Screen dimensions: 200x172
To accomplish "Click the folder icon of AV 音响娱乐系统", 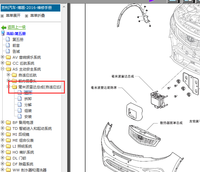I will tap(8, 57).
